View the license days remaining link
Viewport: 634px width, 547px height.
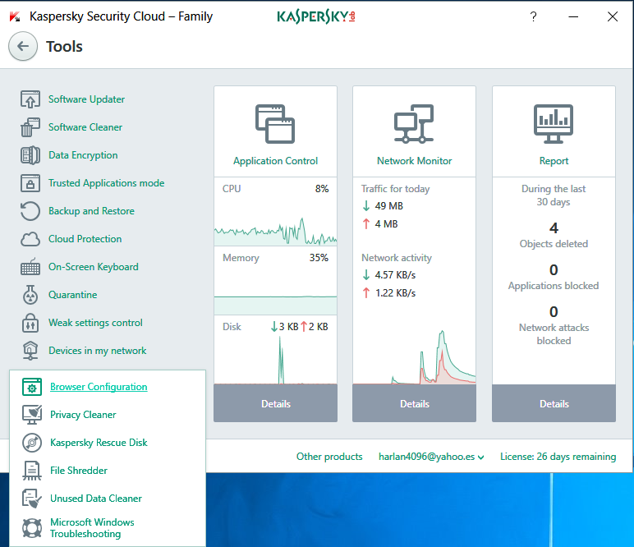pos(558,457)
